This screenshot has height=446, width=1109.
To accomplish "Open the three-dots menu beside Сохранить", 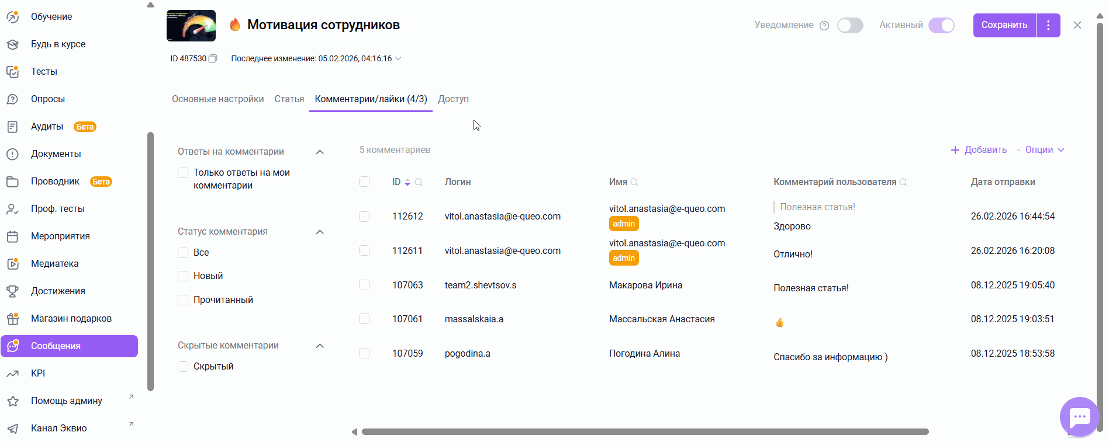I will pos(1048,25).
